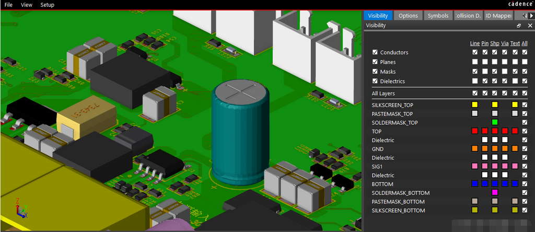Toggle the Planes category checkbox
This screenshot has height=232, width=535.
click(375, 62)
